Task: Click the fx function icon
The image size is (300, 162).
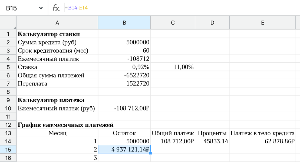Action: 56,8
